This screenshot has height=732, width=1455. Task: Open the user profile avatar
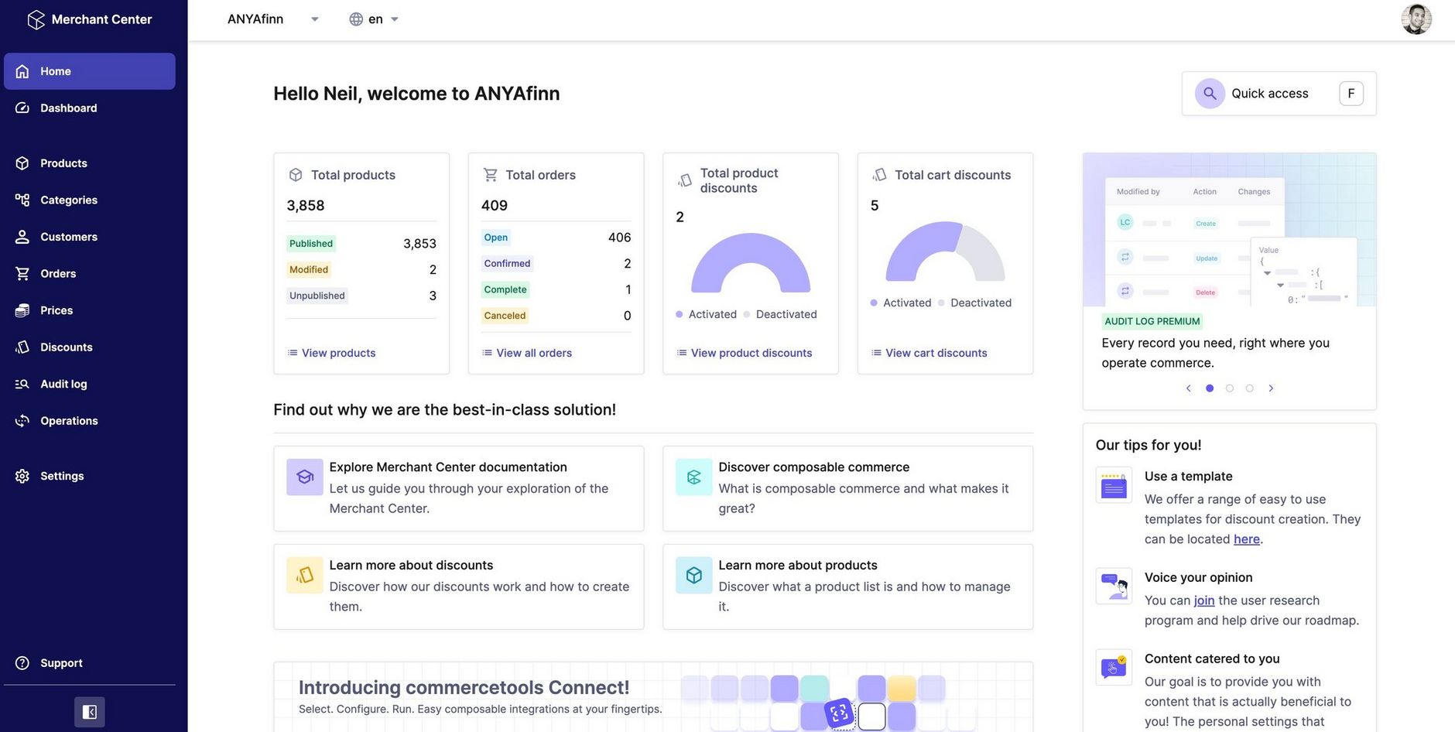[1416, 19]
